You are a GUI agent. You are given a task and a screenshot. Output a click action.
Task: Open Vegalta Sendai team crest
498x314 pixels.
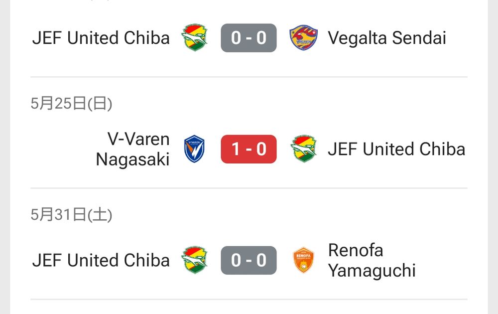[x=304, y=38]
